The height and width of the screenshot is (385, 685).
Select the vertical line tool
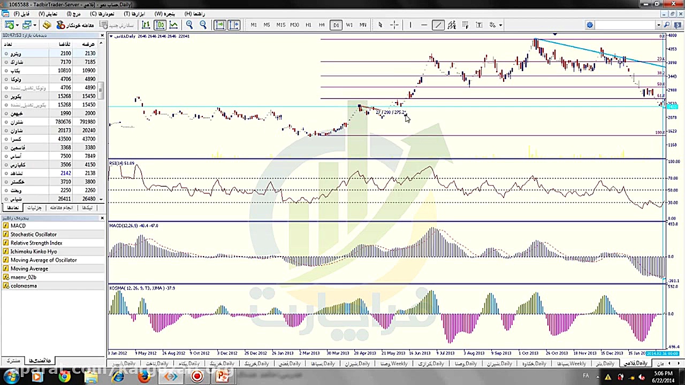point(410,25)
